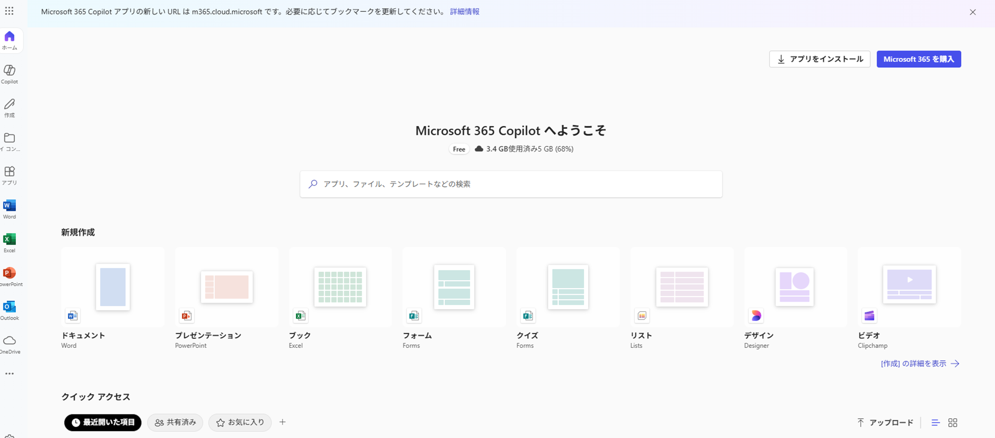Select the お気に入り (Favorites) tab
This screenshot has height=438, width=995.
point(240,423)
